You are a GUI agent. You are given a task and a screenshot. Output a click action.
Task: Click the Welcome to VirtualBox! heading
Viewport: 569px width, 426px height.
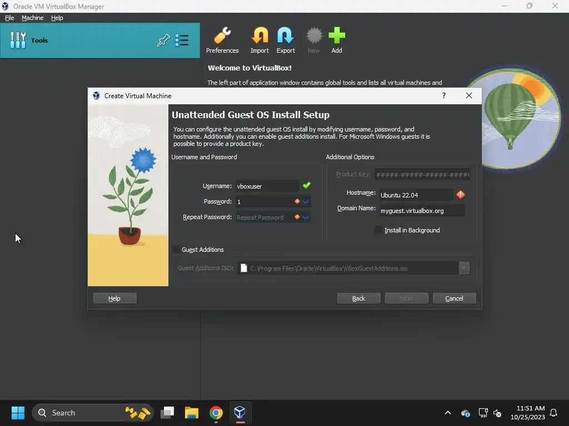pos(249,68)
